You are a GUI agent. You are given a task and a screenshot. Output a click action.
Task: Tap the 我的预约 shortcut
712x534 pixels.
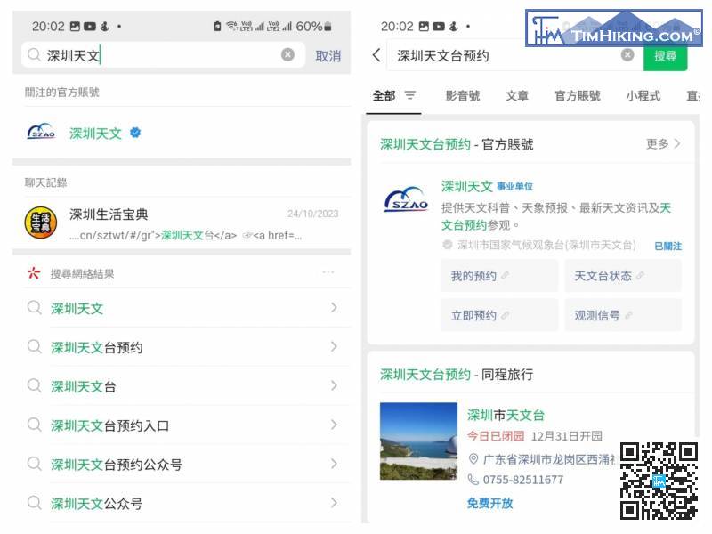click(x=499, y=276)
